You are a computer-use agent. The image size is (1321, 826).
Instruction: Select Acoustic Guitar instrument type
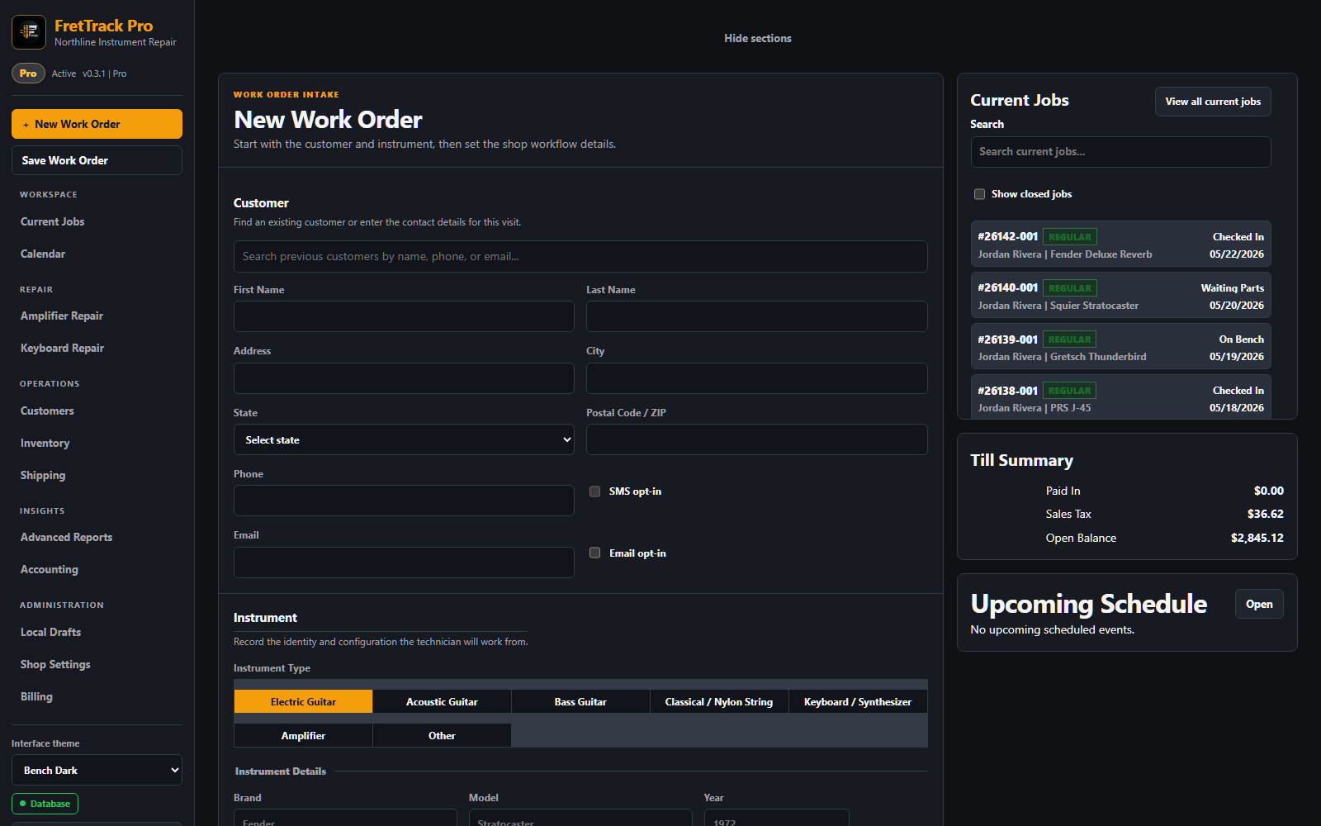tap(442, 701)
